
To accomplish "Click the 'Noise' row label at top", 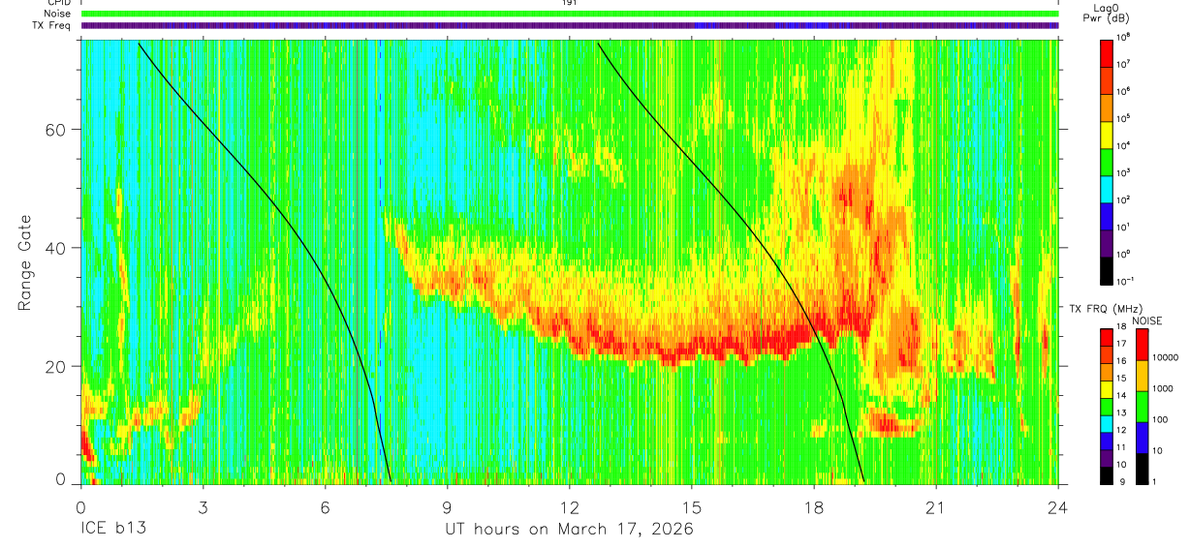I will (x=59, y=14).
